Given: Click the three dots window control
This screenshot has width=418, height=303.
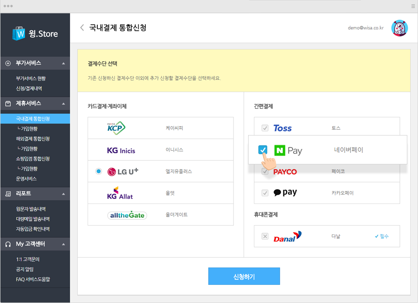Looking at the screenshot, I should point(8,6).
